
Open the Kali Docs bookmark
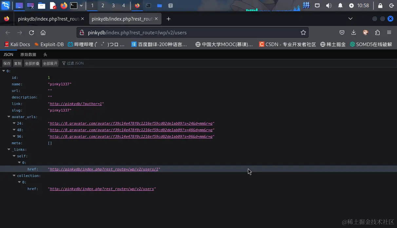pyautogui.click(x=17, y=44)
